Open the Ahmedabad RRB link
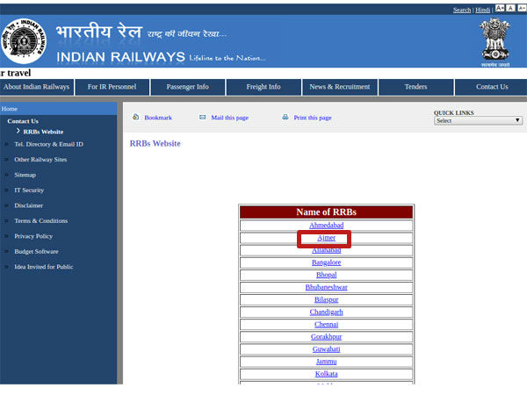Viewport: 527px width, 395px height. 327,226
